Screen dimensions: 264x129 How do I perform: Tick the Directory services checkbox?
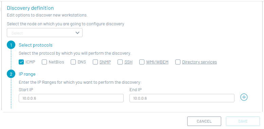178,62
